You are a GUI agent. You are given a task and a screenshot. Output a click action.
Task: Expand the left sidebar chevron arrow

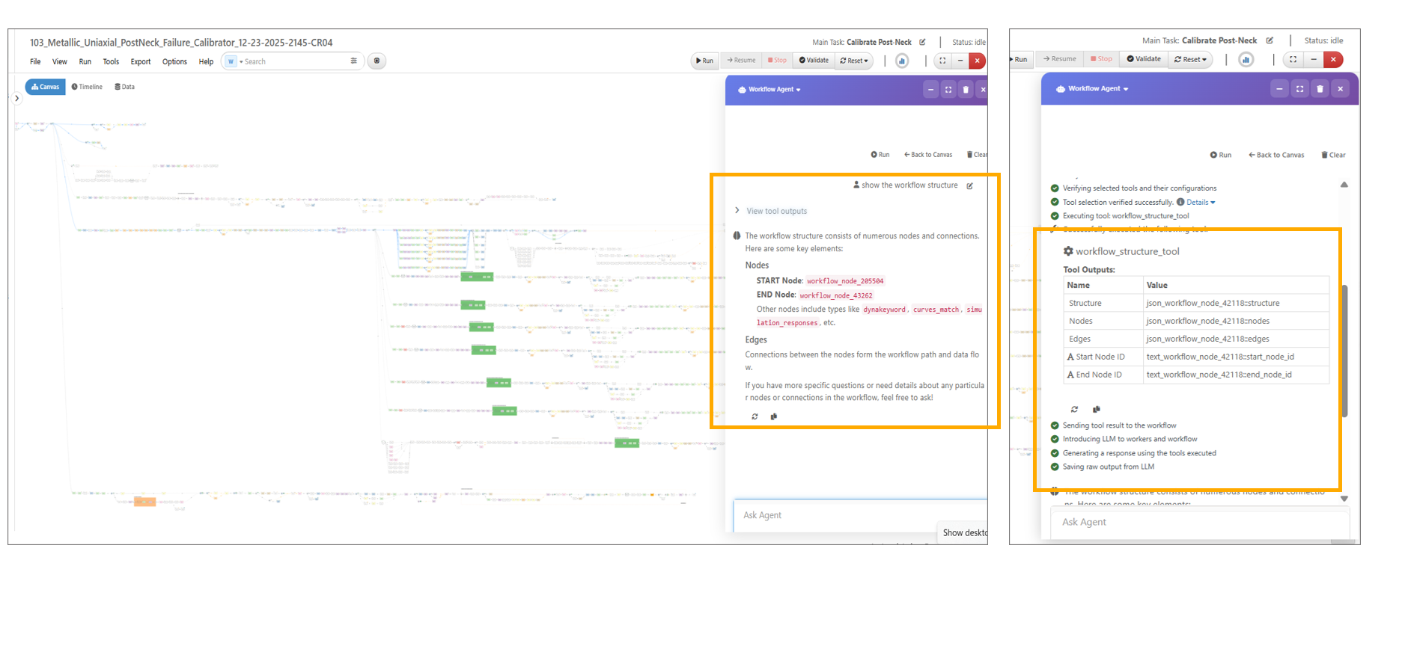coord(16,98)
